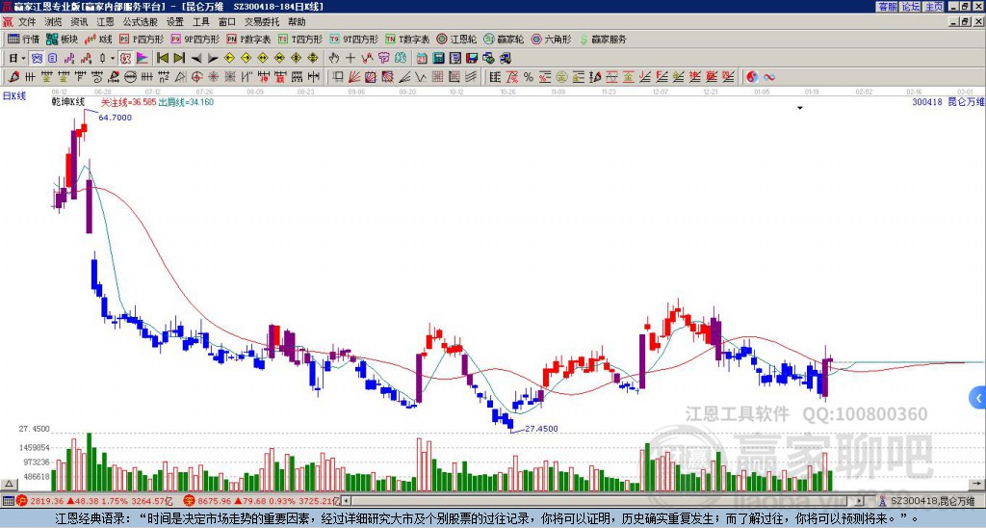986x528 pixels.
Task: Launch the 江恩轮 Gann wheel
Action: click(456, 39)
